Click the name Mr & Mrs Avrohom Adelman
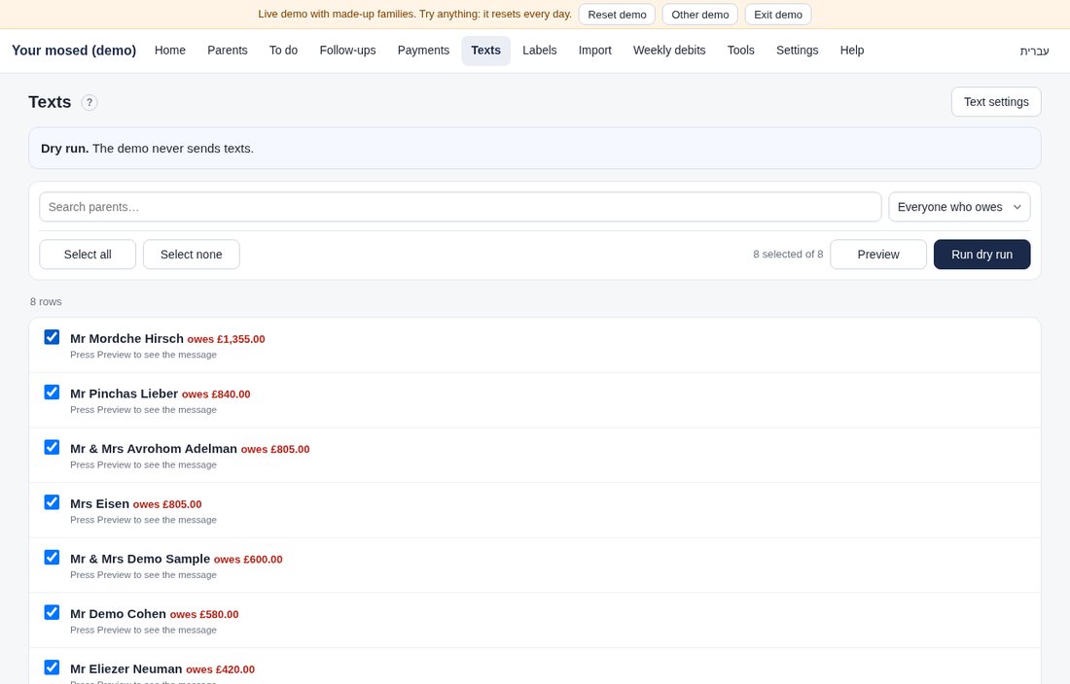 [x=154, y=449]
